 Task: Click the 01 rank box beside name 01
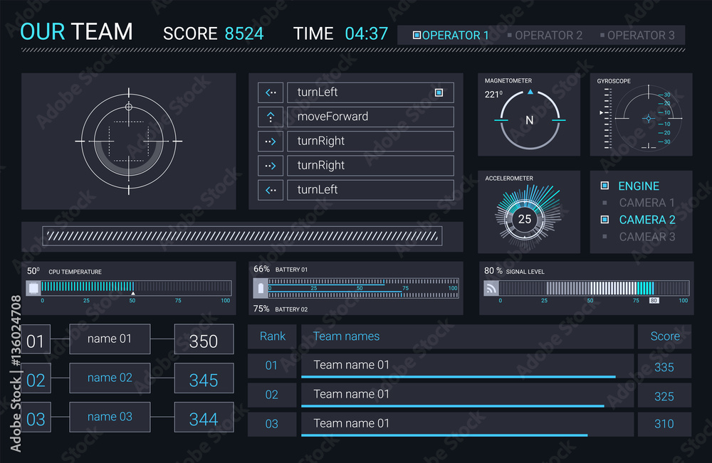[36, 339]
